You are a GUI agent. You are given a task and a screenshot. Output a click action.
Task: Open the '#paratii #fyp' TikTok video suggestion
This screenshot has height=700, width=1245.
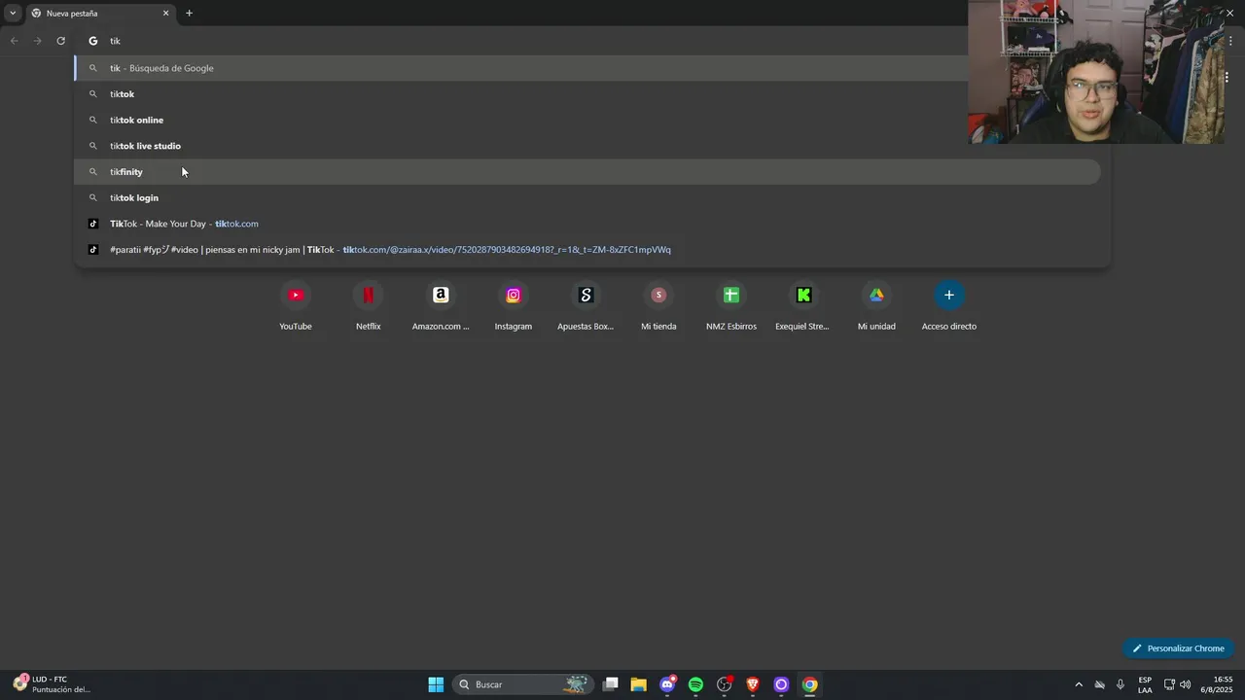pos(587,250)
